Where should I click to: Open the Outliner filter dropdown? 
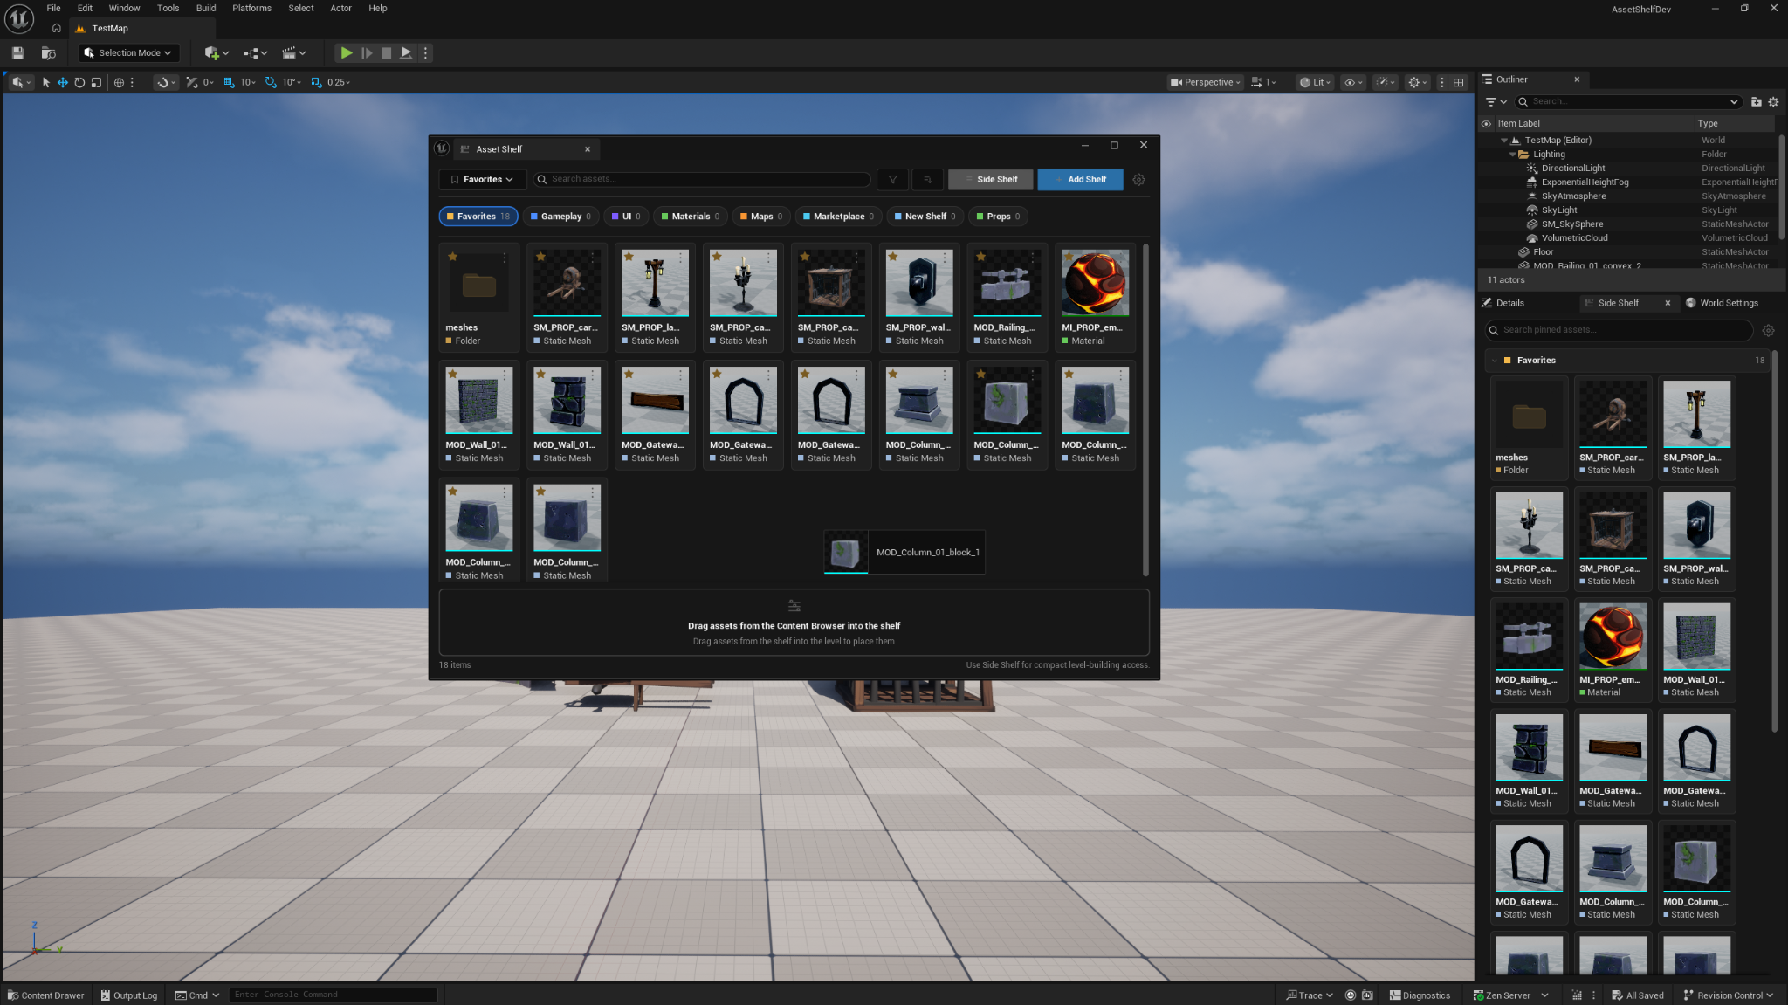point(1496,102)
